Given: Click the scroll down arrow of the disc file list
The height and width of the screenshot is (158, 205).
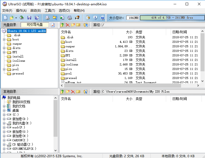Looking at the screenshot, I should (202, 81).
